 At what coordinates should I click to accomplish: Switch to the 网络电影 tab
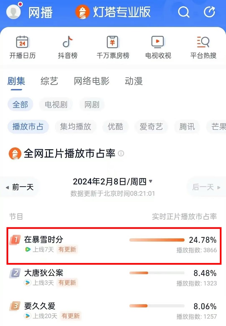point(92,81)
